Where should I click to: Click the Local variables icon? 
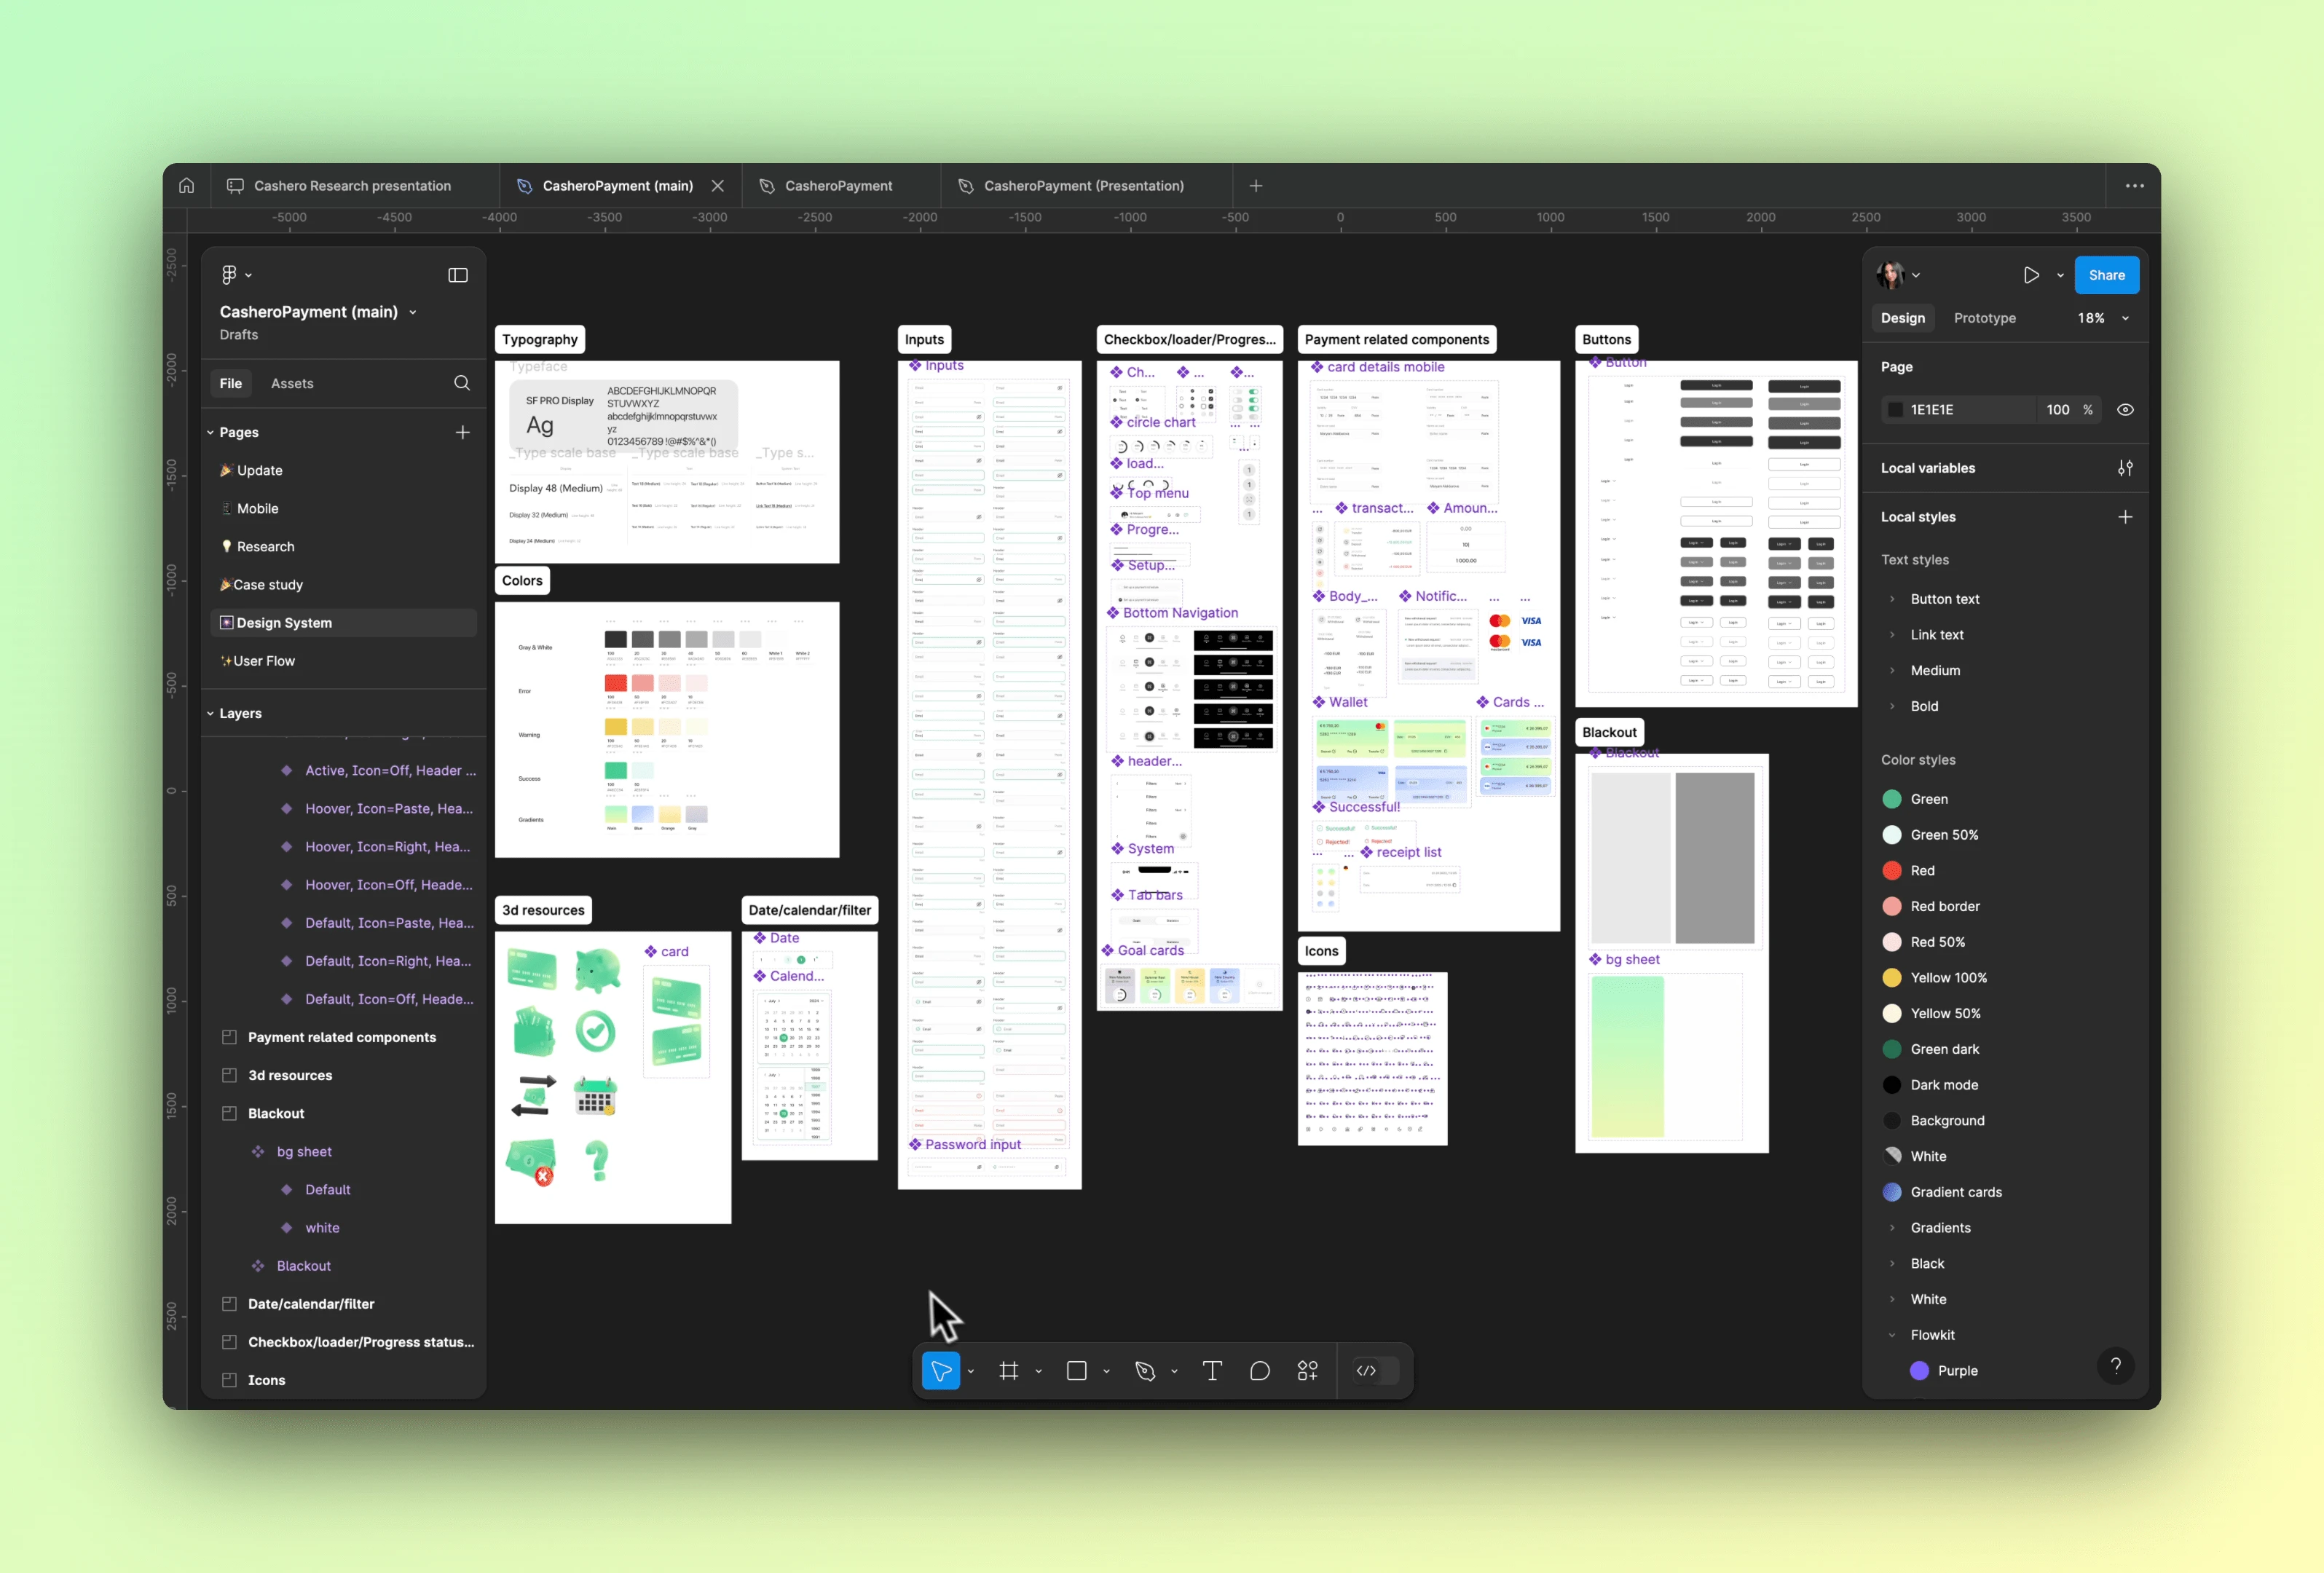[x=2126, y=469]
